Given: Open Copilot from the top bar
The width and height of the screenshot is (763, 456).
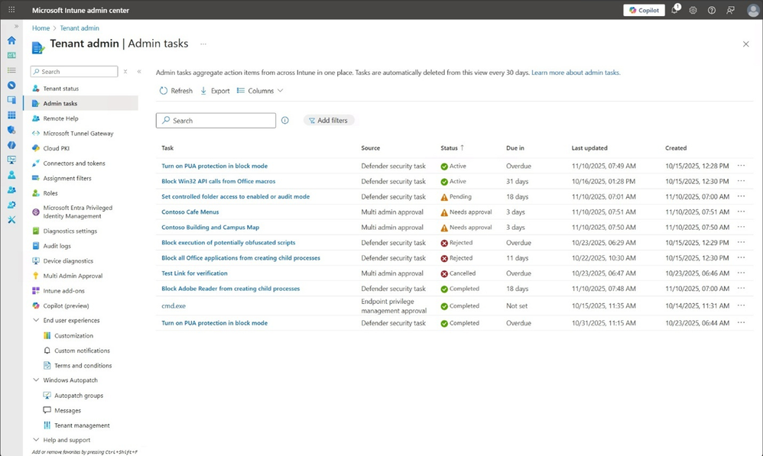Looking at the screenshot, I should (x=643, y=10).
